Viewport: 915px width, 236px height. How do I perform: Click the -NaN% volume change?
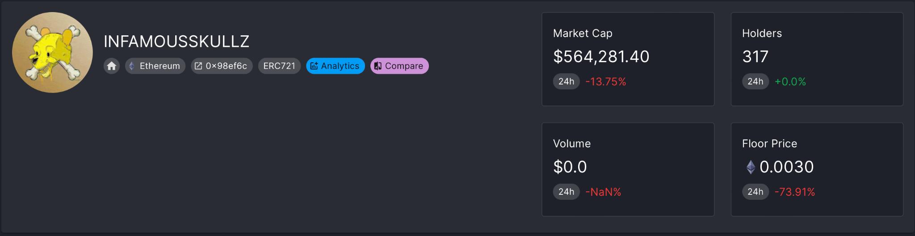[603, 192]
